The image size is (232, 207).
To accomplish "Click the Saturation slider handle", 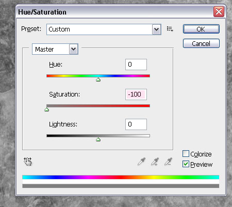I will (x=46, y=109).
